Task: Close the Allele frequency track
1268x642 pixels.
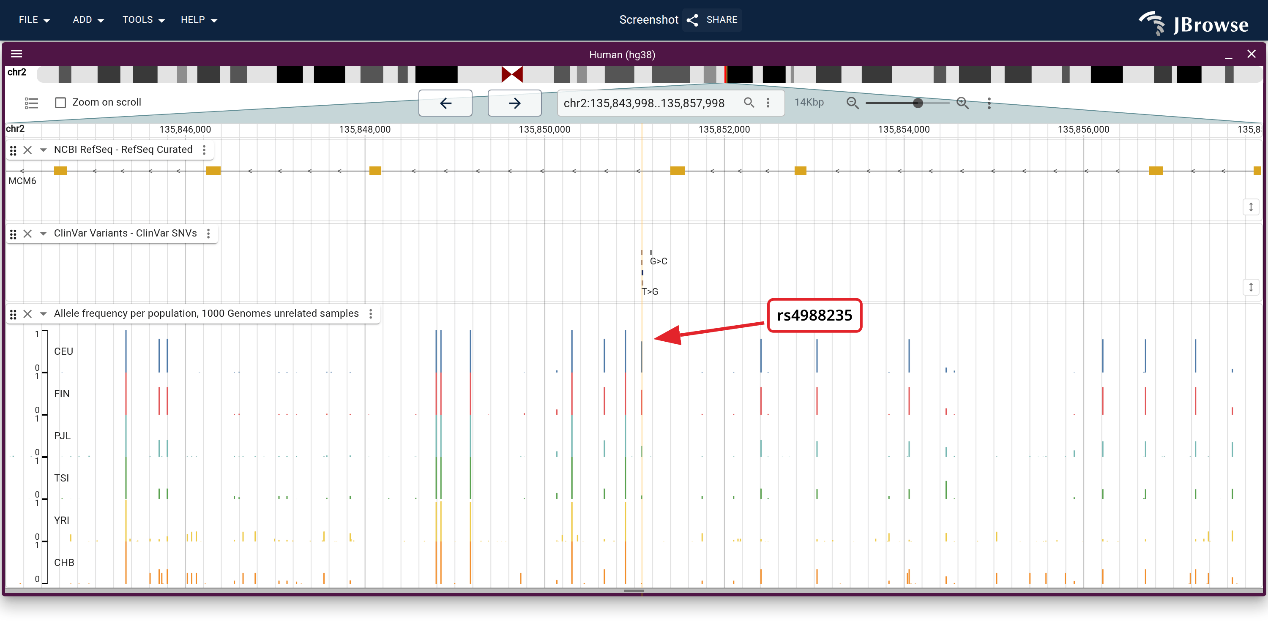Action: (x=27, y=314)
